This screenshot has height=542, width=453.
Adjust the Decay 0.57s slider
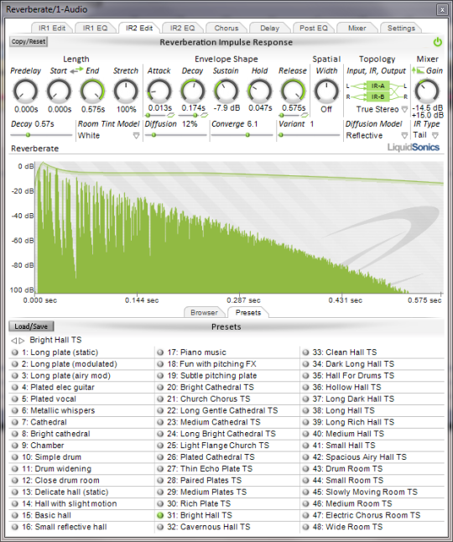click(x=41, y=135)
